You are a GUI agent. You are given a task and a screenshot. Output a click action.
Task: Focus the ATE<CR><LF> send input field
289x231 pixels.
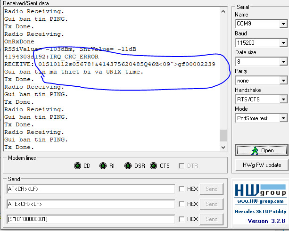coord(91,204)
